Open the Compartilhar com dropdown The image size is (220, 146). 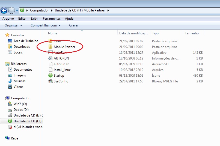click(x=46, y=25)
